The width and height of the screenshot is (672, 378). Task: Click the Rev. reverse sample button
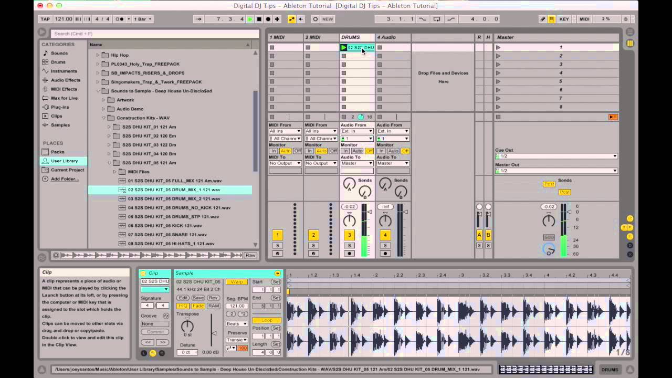coord(214,298)
